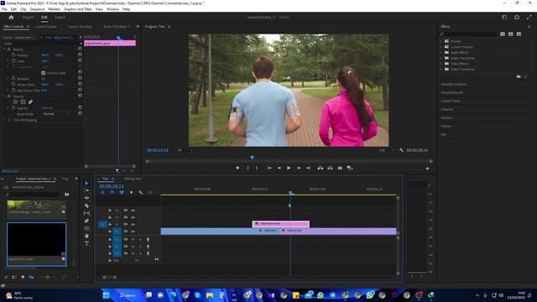Toggle insert and overwrite sequences as nests

(x=102, y=192)
